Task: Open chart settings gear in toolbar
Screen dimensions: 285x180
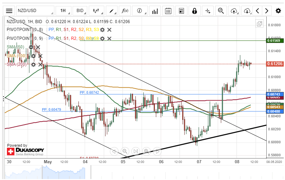Action: [x=278, y=11]
